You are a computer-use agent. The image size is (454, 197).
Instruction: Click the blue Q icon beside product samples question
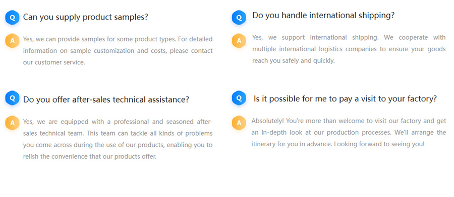12,18
